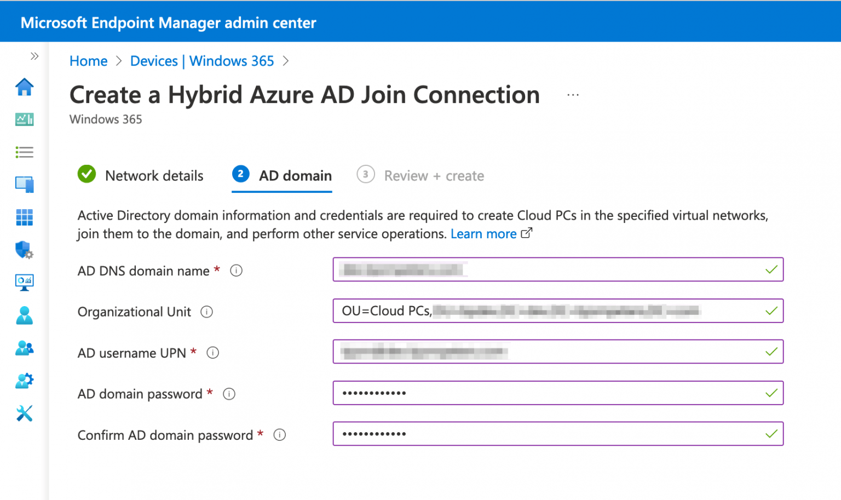841x500 pixels.
Task: Select the Groups icon in sidebar
Action: tap(25, 348)
